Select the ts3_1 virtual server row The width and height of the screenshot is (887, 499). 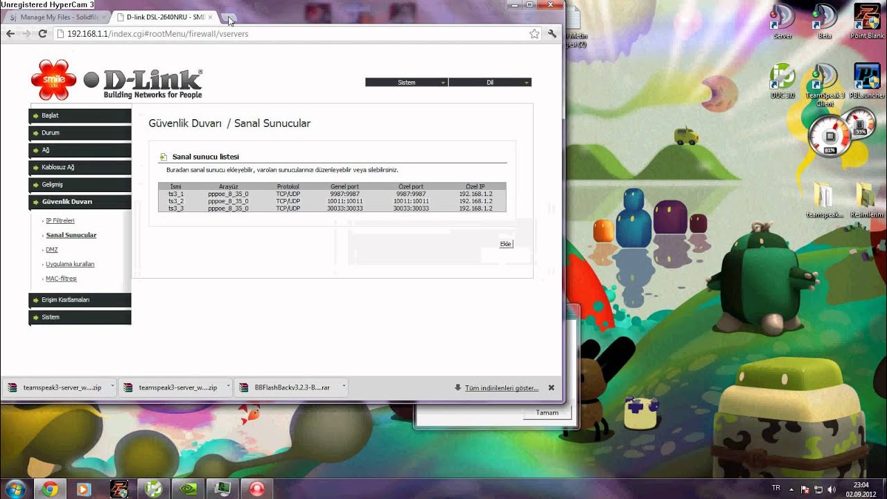coord(332,194)
